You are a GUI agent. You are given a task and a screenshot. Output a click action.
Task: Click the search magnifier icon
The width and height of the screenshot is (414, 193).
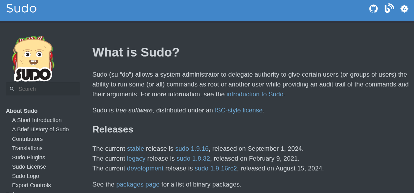12,89
